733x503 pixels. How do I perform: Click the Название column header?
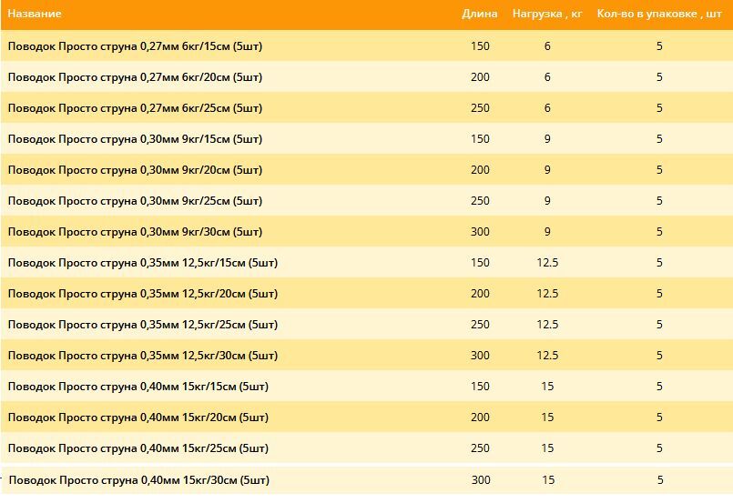[x=35, y=14]
